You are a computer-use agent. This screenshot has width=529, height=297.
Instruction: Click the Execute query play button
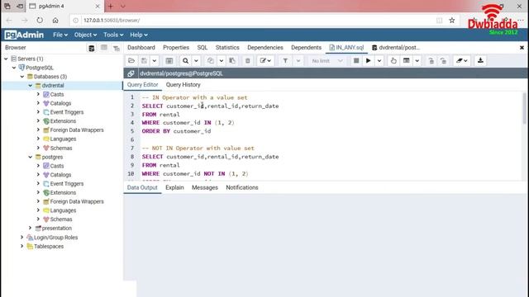click(369, 61)
